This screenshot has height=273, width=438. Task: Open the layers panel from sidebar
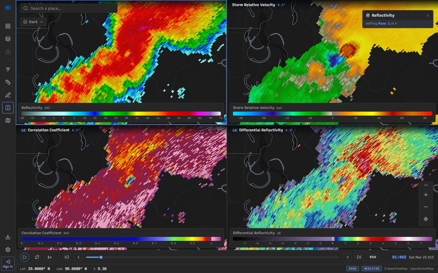coord(8,39)
